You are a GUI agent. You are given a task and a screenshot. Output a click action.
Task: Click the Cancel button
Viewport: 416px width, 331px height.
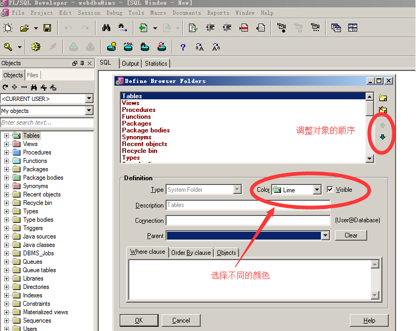(x=181, y=320)
